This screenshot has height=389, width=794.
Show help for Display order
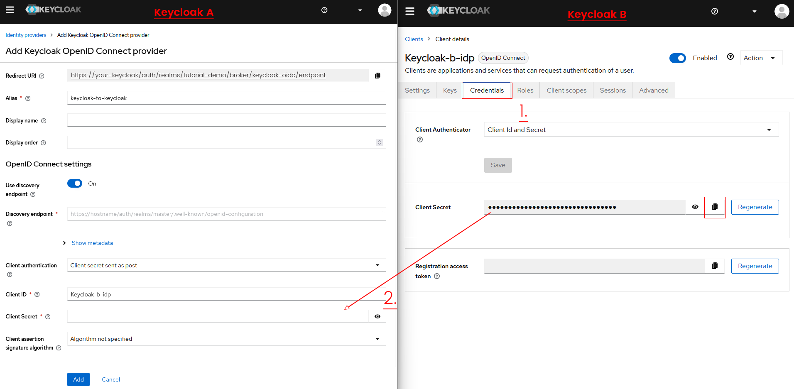43,143
